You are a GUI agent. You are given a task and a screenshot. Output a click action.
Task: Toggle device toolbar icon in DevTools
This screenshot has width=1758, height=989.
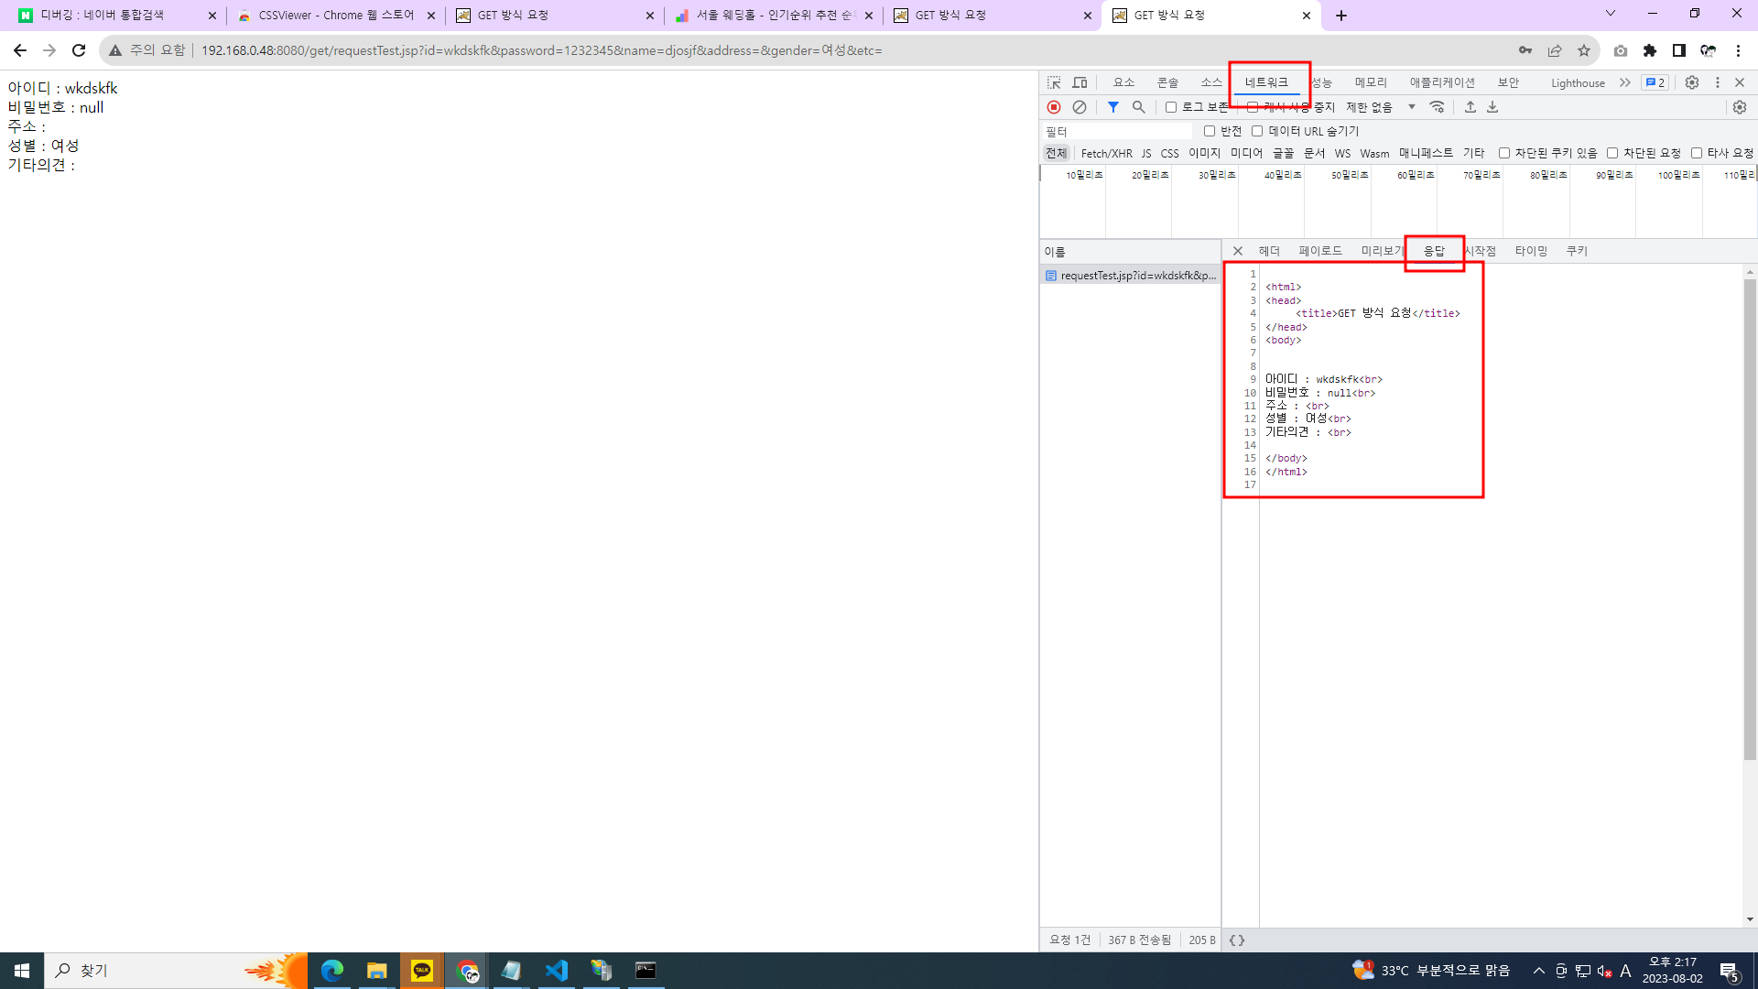tap(1080, 82)
